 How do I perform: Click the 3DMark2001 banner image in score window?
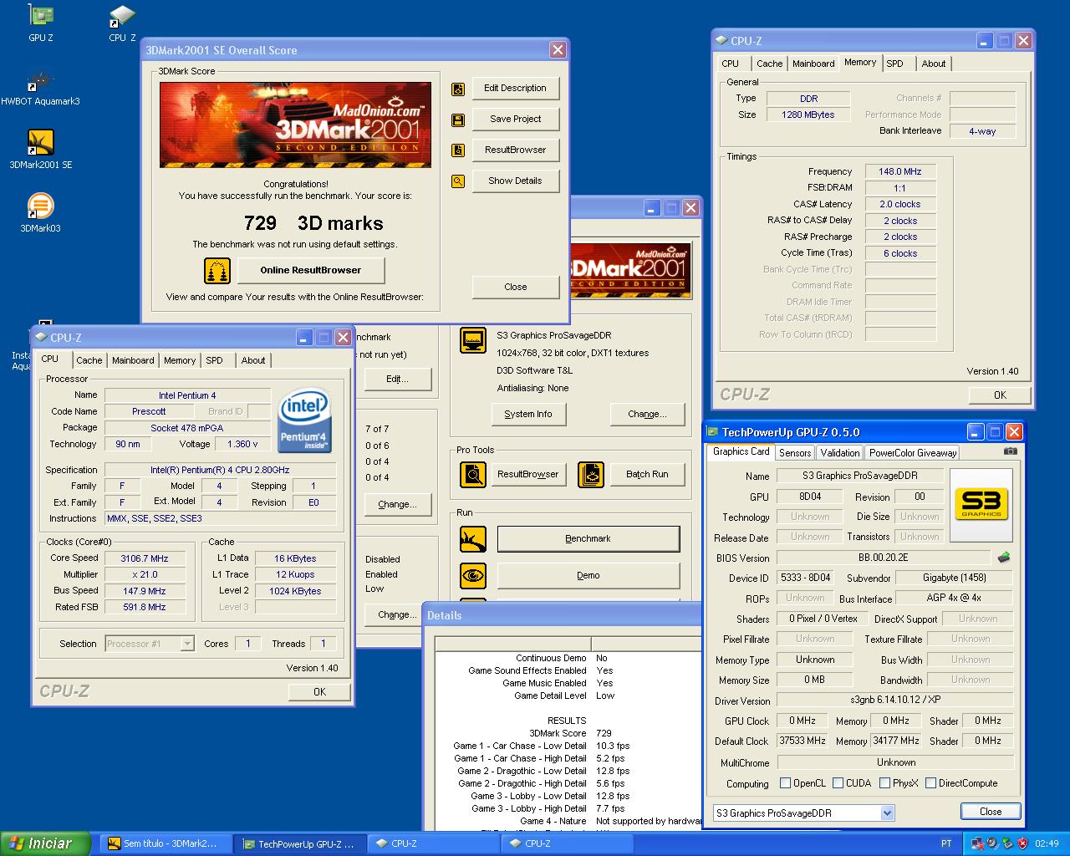[x=296, y=125]
